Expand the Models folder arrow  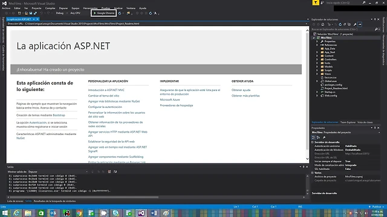point(317,67)
